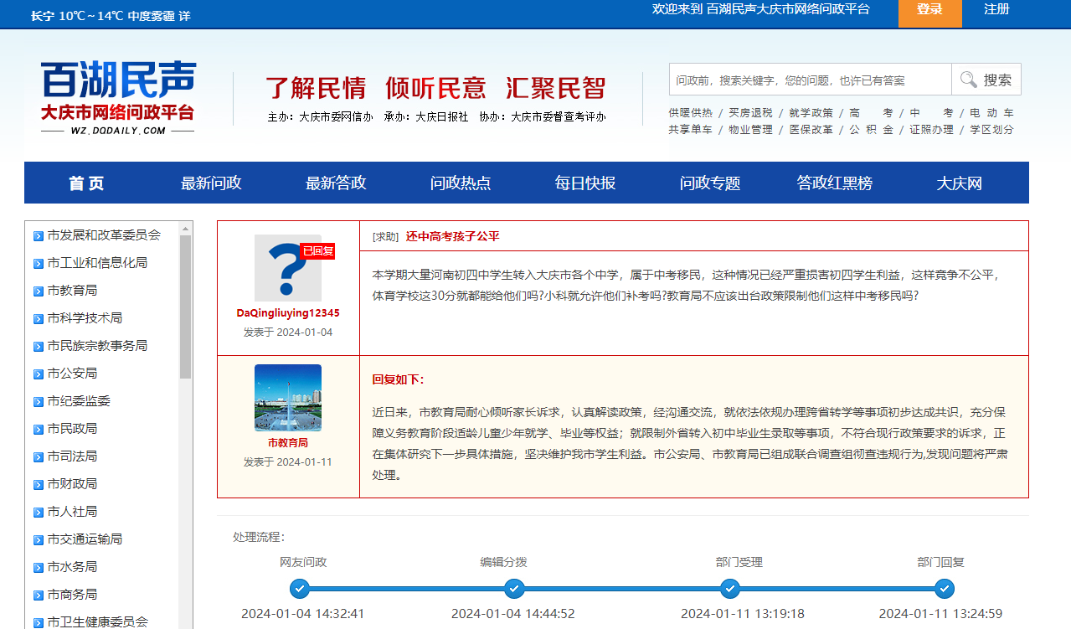Image resolution: width=1071 pixels, height=629 pixels.
Task: Click the keyword search input field
Action: [x=810, y=80]
